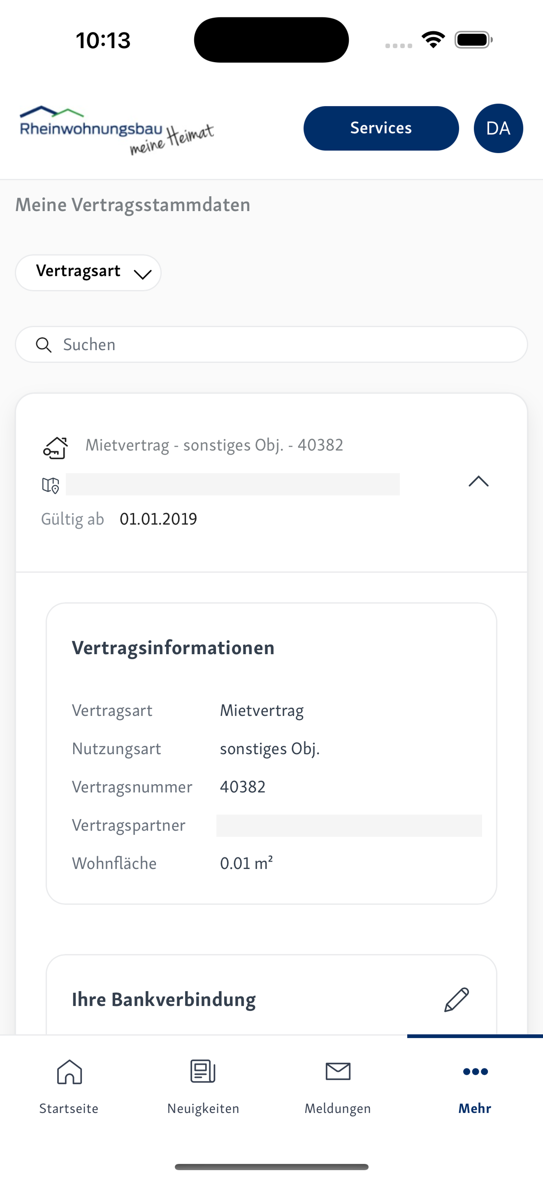Tap the Rheinwohnungsbau logo
543x1180 pixels.
coord(117,130)
